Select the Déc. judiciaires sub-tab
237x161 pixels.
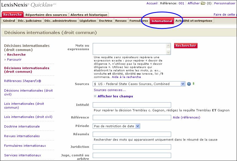pyautogui.click(x=30, y=21)
